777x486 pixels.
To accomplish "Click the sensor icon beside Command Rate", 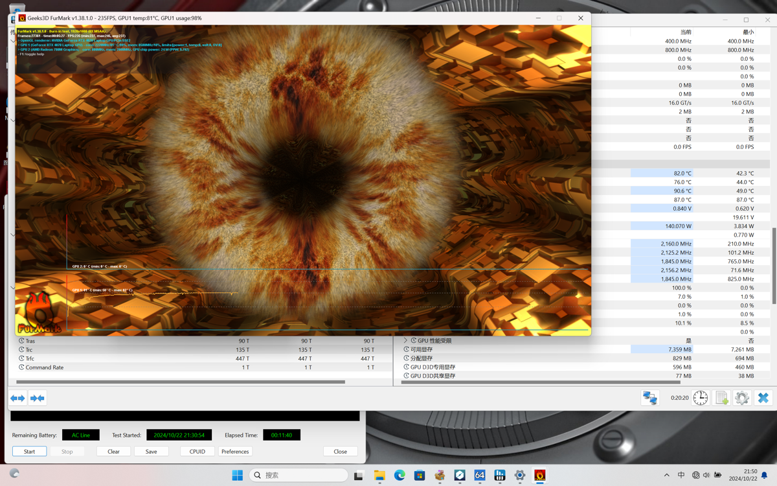I will [21, 367].
